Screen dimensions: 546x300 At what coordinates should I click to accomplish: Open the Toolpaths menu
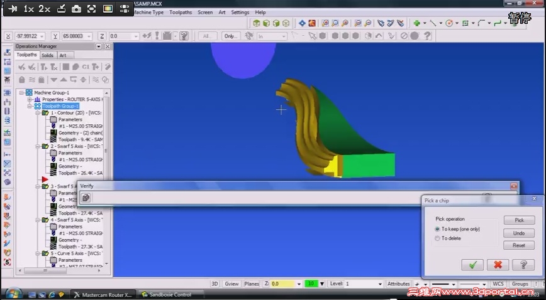click(x=181, y=12)
